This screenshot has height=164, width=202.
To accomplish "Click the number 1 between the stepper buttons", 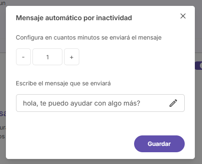I will click(x=48, y=57).
